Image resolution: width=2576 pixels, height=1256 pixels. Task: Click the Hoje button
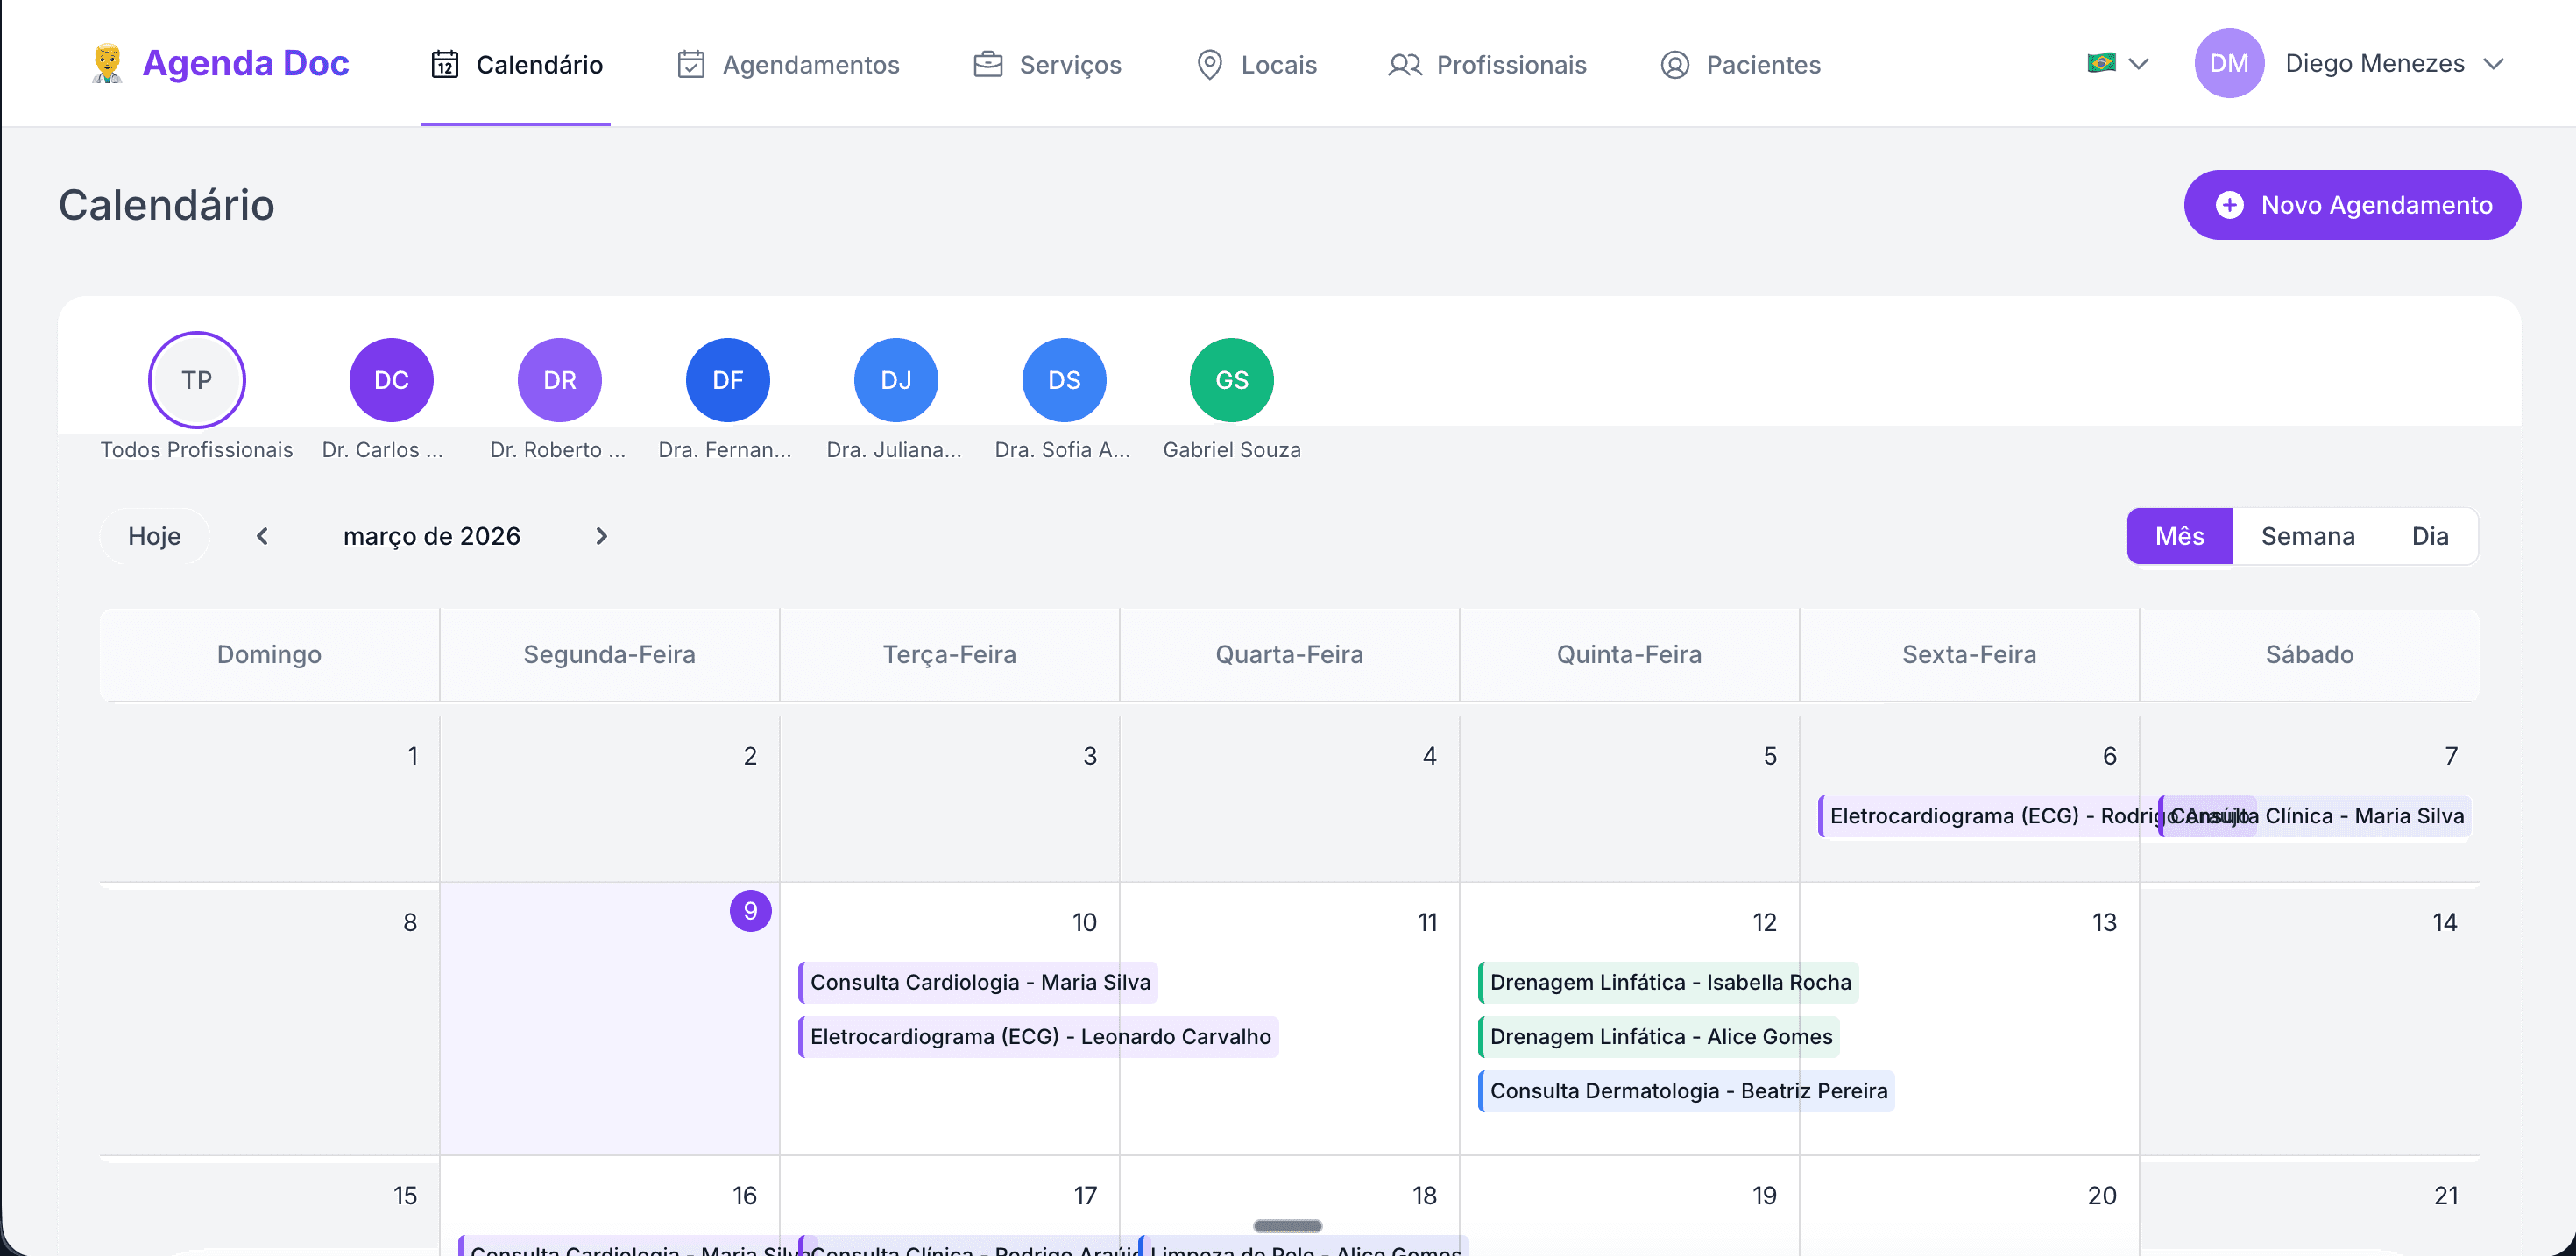tap(154, 536)
